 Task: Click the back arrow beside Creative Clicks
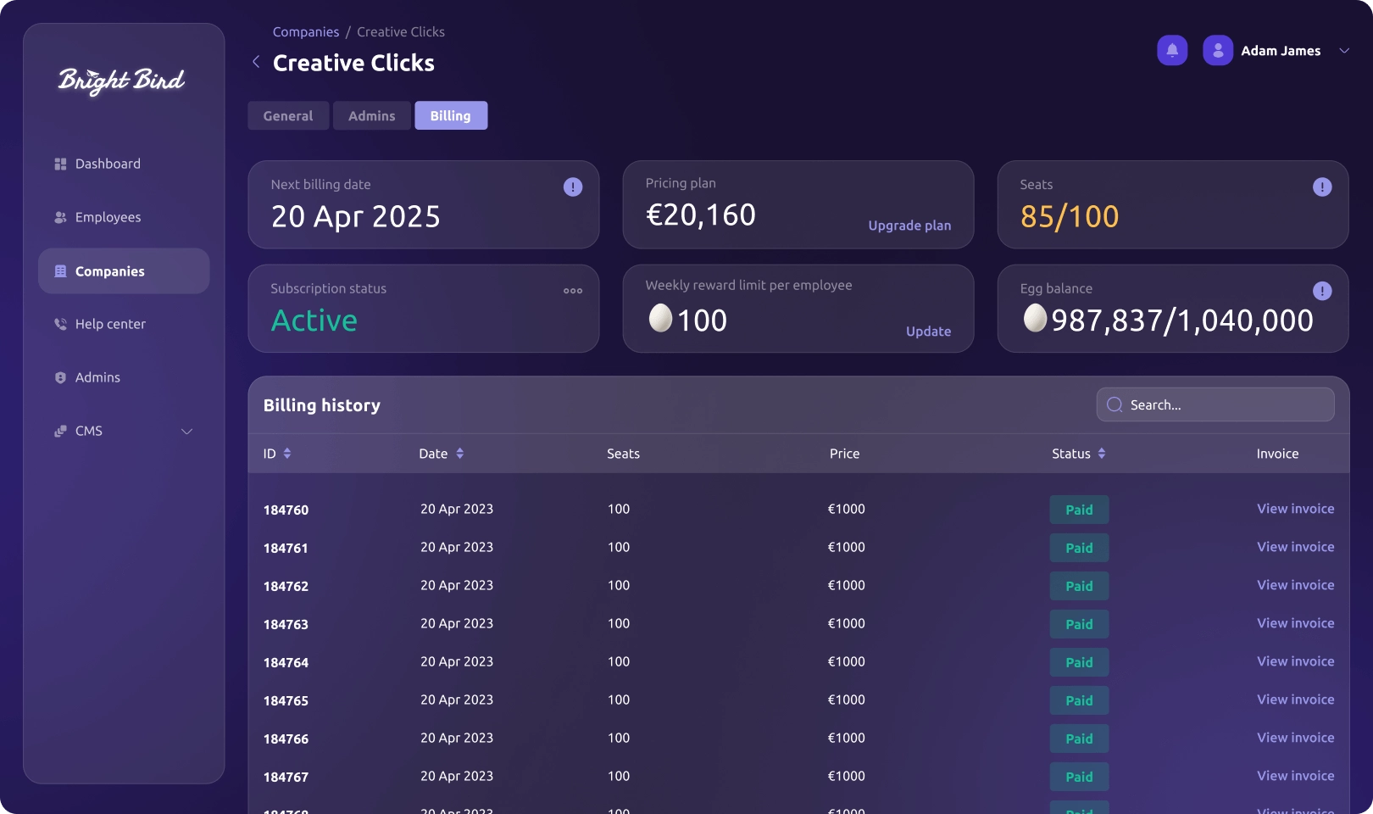pos(256,62)
